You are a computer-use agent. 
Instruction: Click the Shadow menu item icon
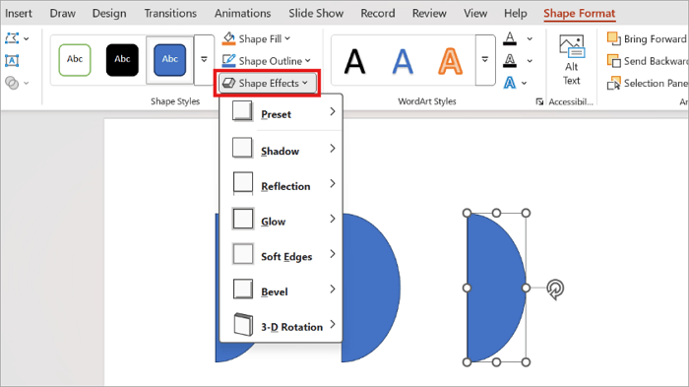coord(242,148)
